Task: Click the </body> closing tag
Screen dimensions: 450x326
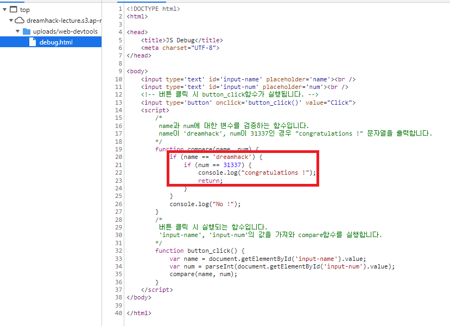Action: tap(139, 297)
